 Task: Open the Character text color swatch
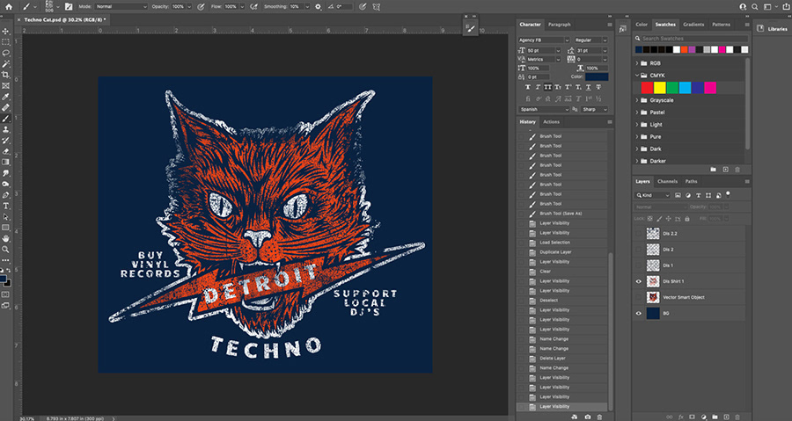coord(597,76)
